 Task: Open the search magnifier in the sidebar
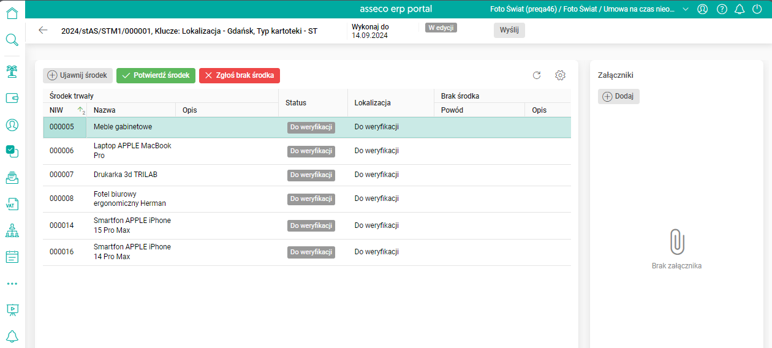12,40
